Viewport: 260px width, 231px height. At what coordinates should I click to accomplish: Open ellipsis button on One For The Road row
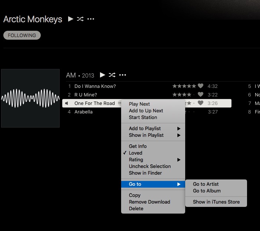[120, 103]
